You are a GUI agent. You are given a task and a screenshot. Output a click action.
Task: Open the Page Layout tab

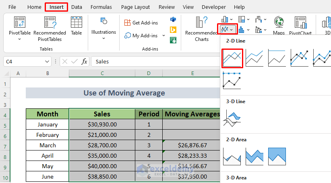[x=135, y=7]
